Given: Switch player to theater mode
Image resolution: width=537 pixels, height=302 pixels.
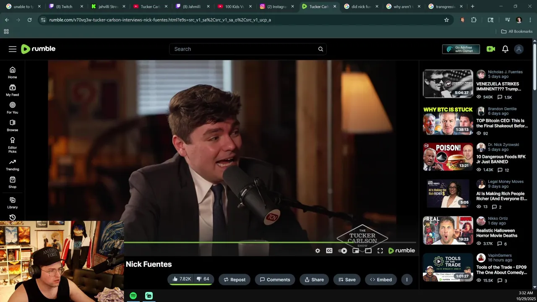Looking at the screenshot, I should pos(368,251).
